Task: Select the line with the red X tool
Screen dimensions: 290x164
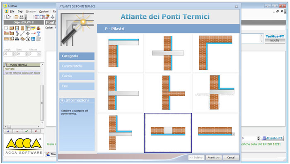Action: pyautogui.click(x=33, y=33)
